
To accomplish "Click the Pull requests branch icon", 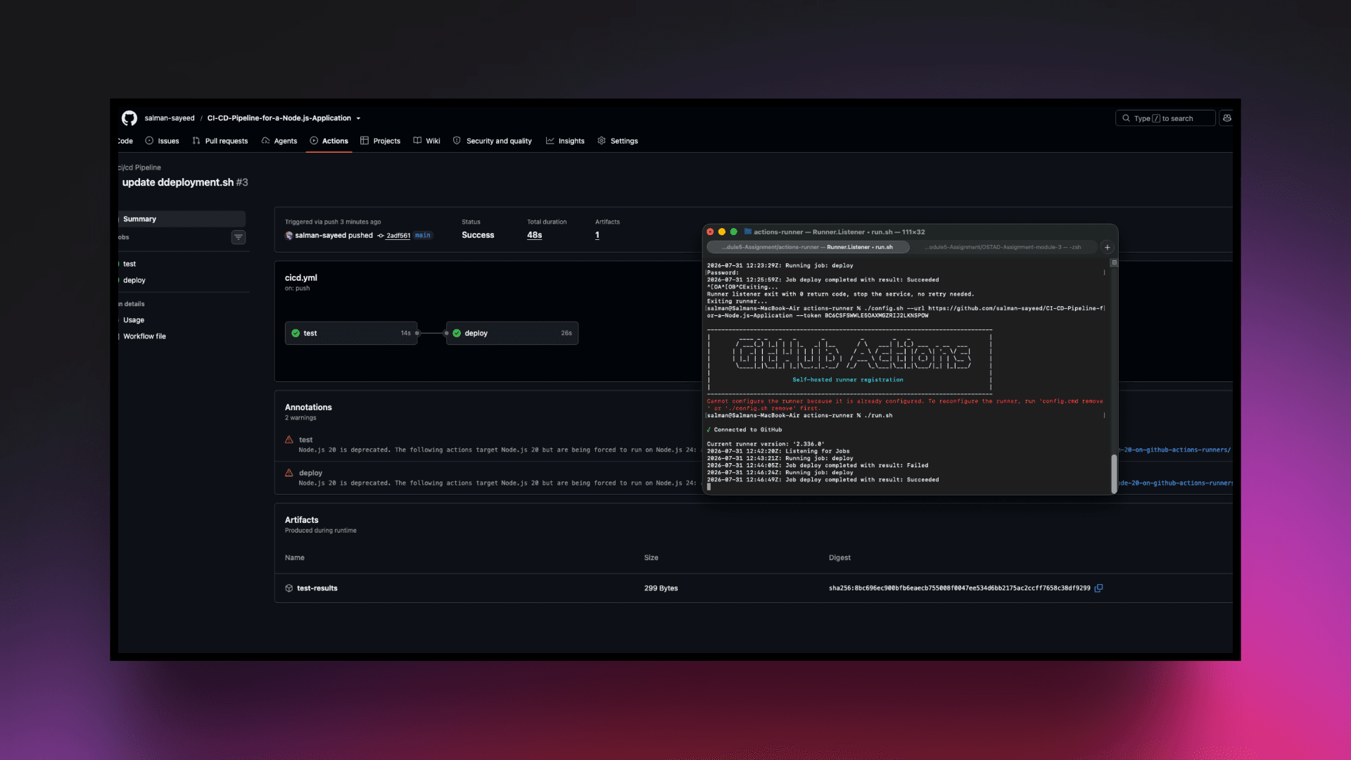I will 196,141.
